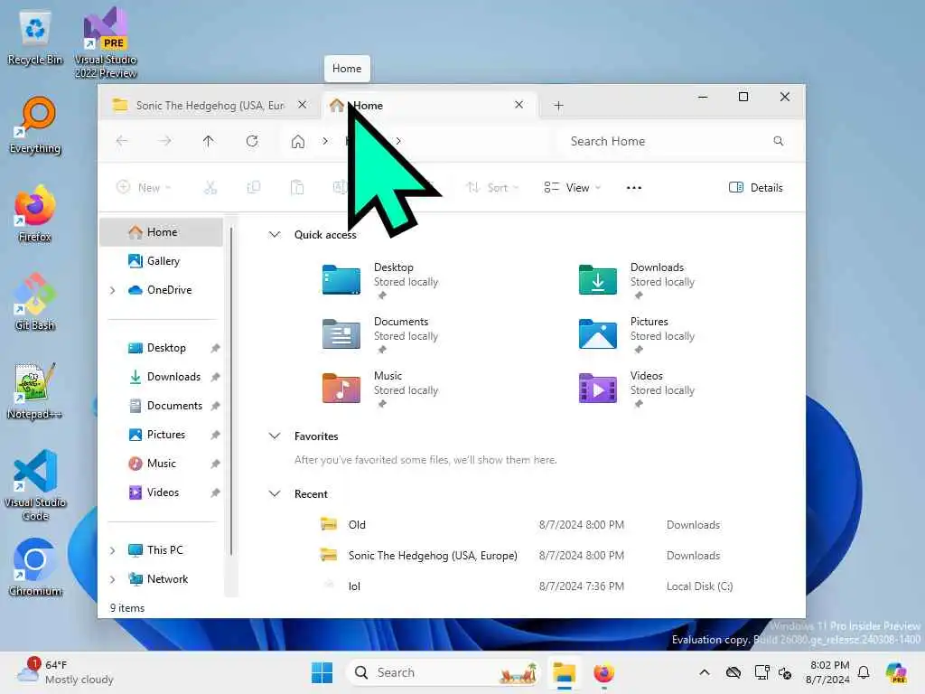Screen dimensions: 925x694
Task: Select Gallery in the navigation pane
Action: (x=162, y=261)
